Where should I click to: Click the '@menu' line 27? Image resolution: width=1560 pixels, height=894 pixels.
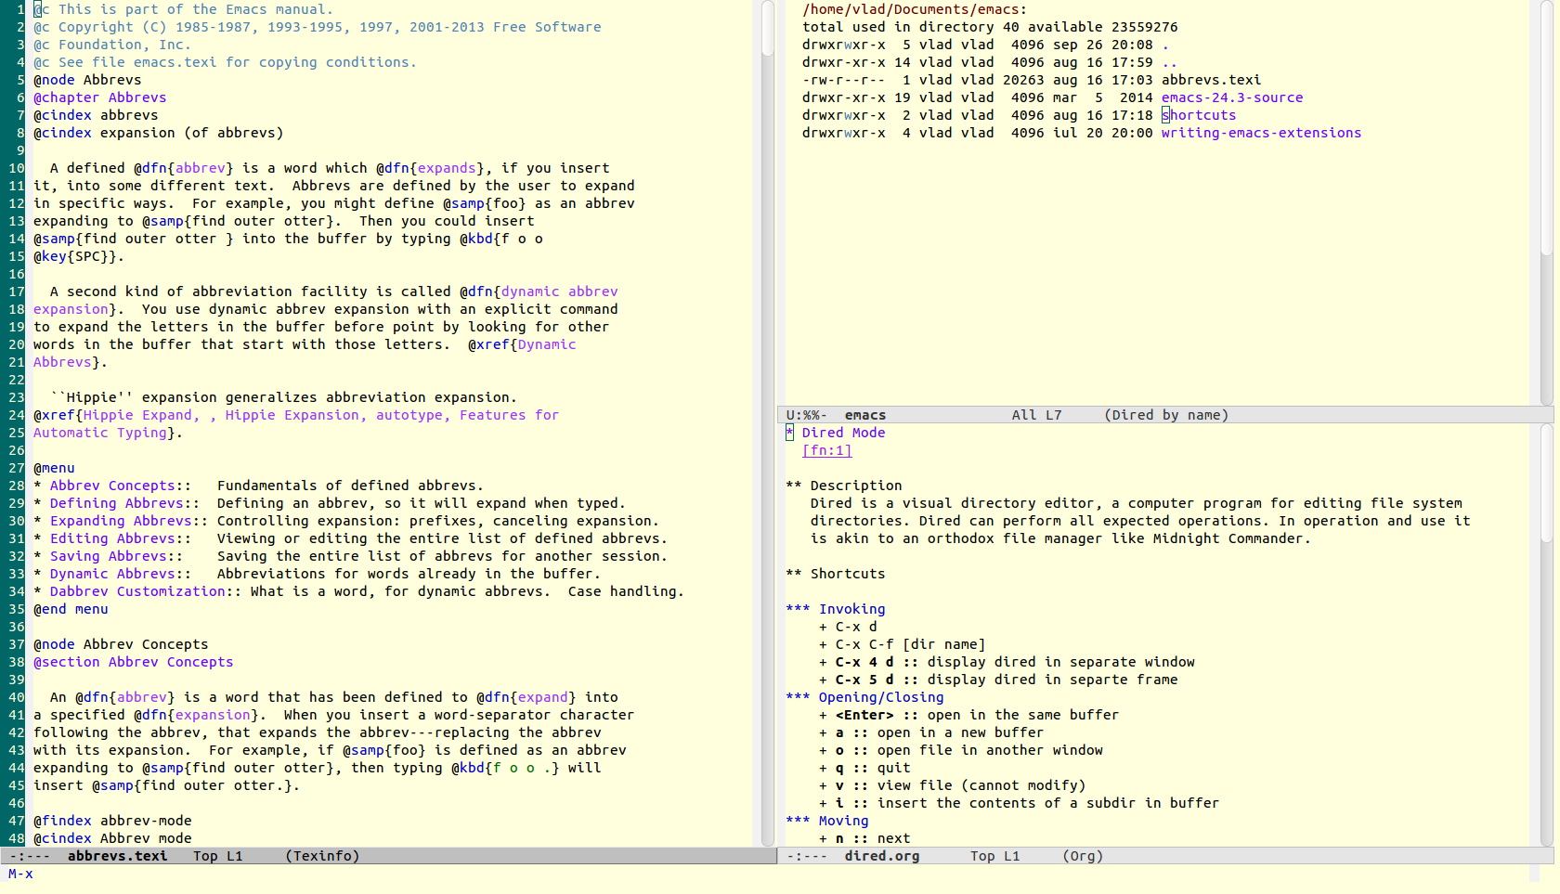54,468
